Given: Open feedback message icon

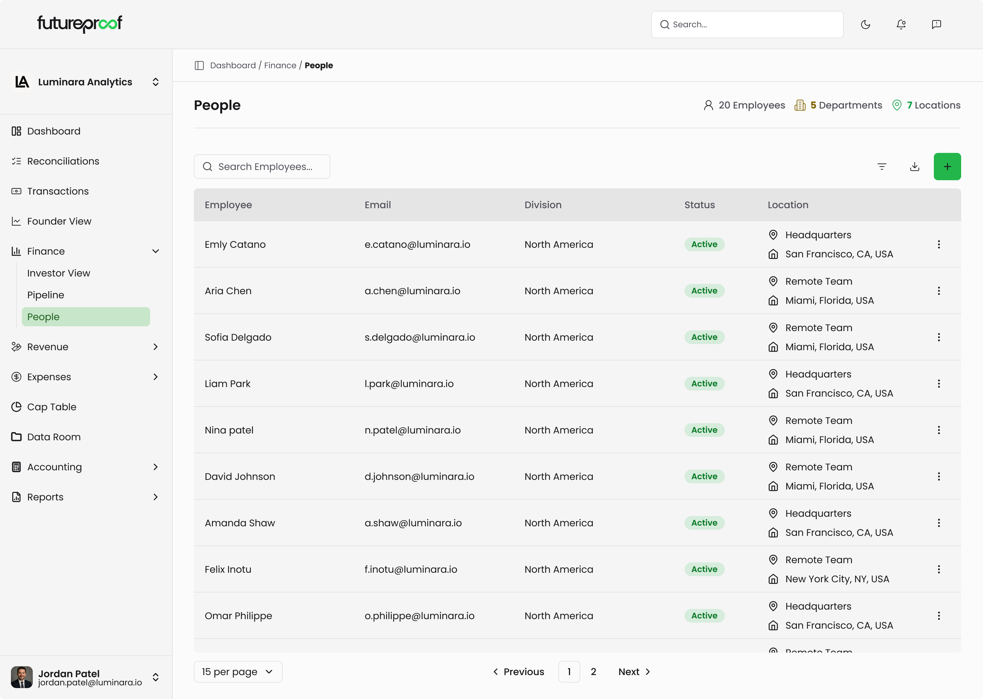Looking at the screenshot, I should [x=936, y=25].
